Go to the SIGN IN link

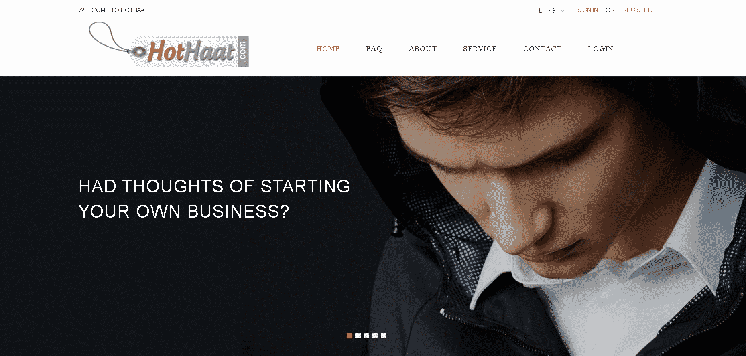tap(587, 10)
